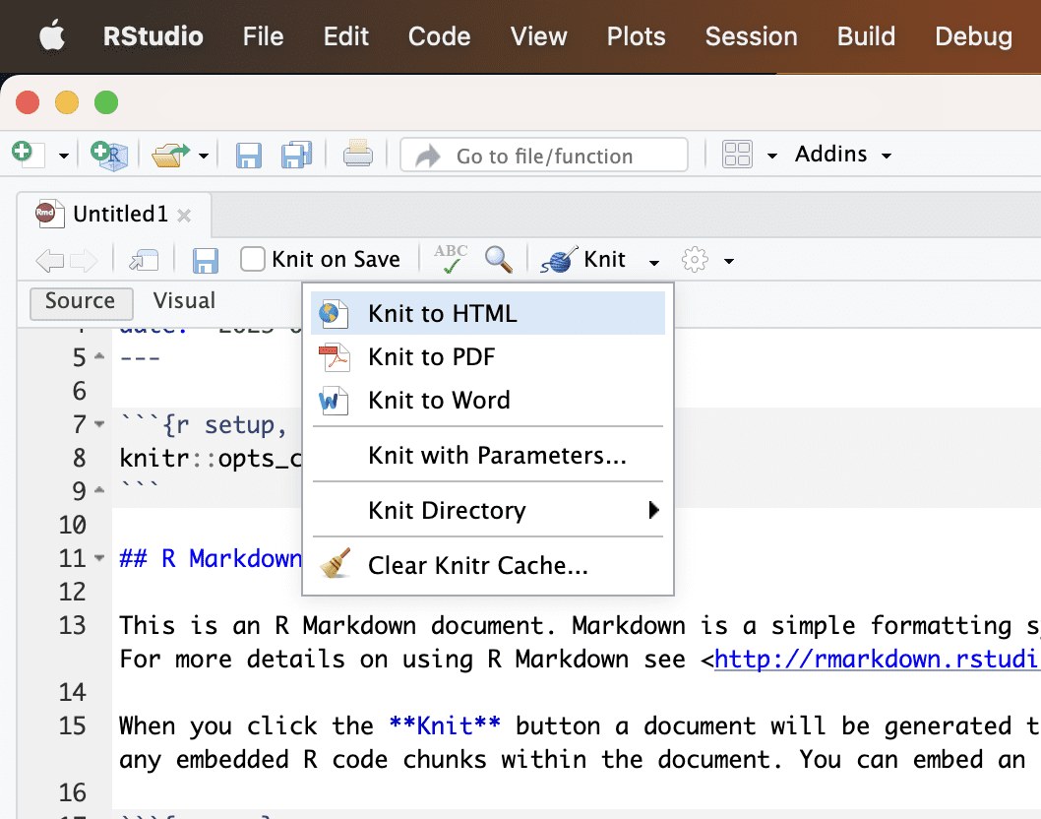Collapse the R Markdown section at line 11
Viewport: 1041px width, 819px height.
(x=99, y=558)
